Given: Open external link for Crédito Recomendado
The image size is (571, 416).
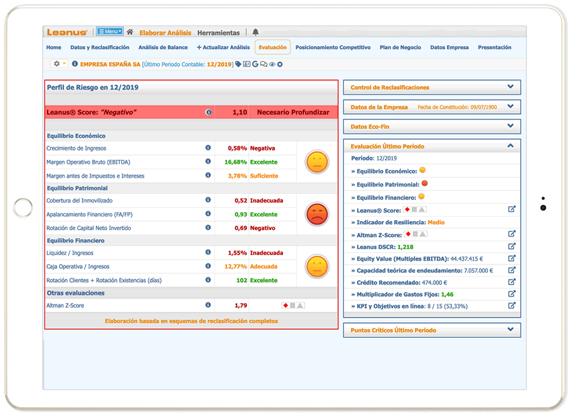Looking at the screenshot, I should pos(511,282).
